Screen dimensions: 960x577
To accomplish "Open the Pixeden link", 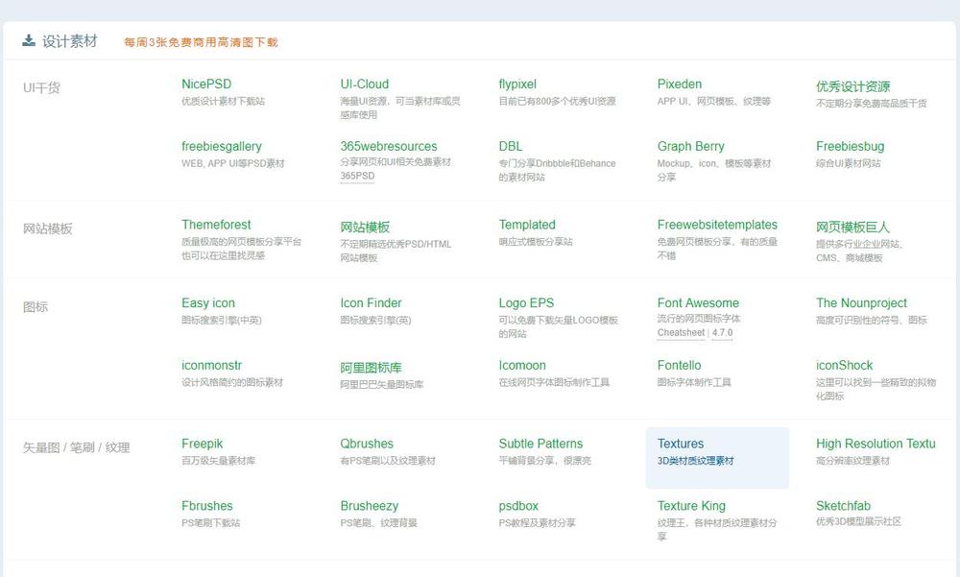I will point(680,84).
